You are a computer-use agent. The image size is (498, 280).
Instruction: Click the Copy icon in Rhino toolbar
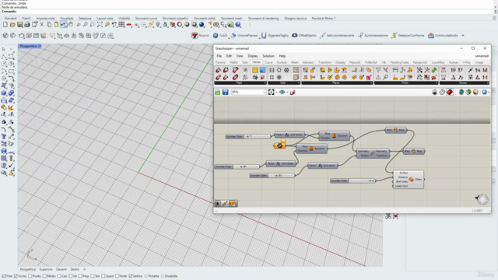49,24
